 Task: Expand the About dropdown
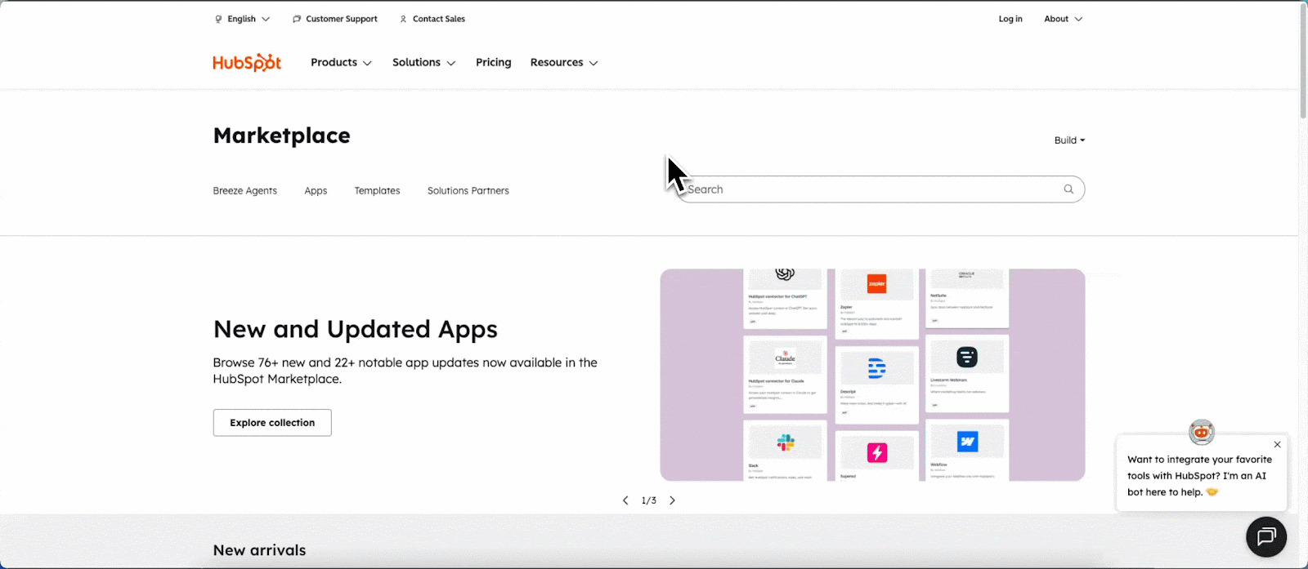click(x=1063, y=19)
